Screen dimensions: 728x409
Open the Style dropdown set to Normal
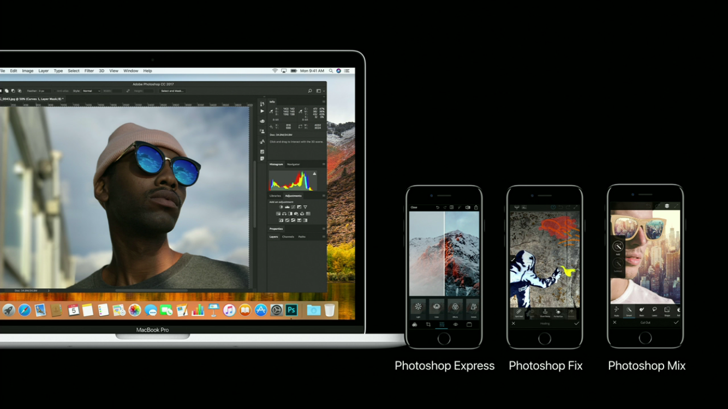91,91
